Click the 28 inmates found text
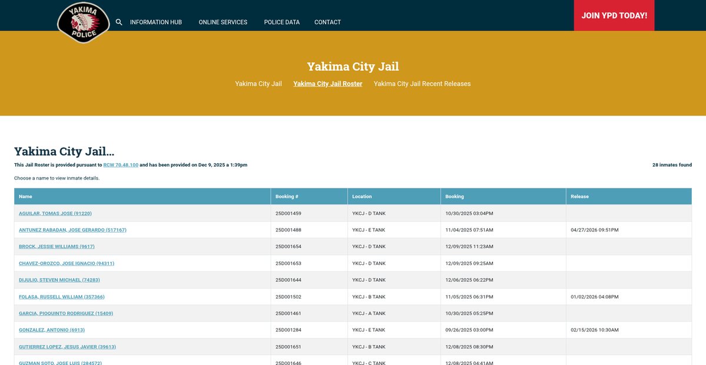This screenshot has width=706, height=365. (672, 165)
